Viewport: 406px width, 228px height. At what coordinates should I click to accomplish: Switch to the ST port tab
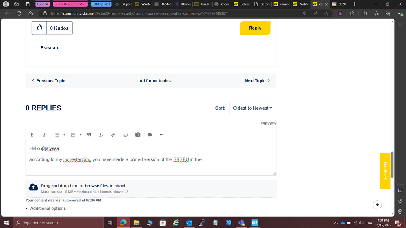[x=124, y=4]
